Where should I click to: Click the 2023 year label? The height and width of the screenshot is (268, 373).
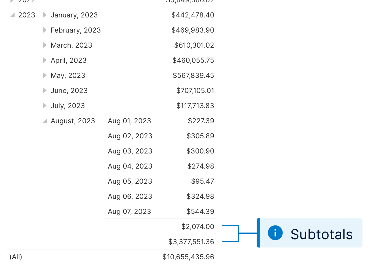pos(26,15)
